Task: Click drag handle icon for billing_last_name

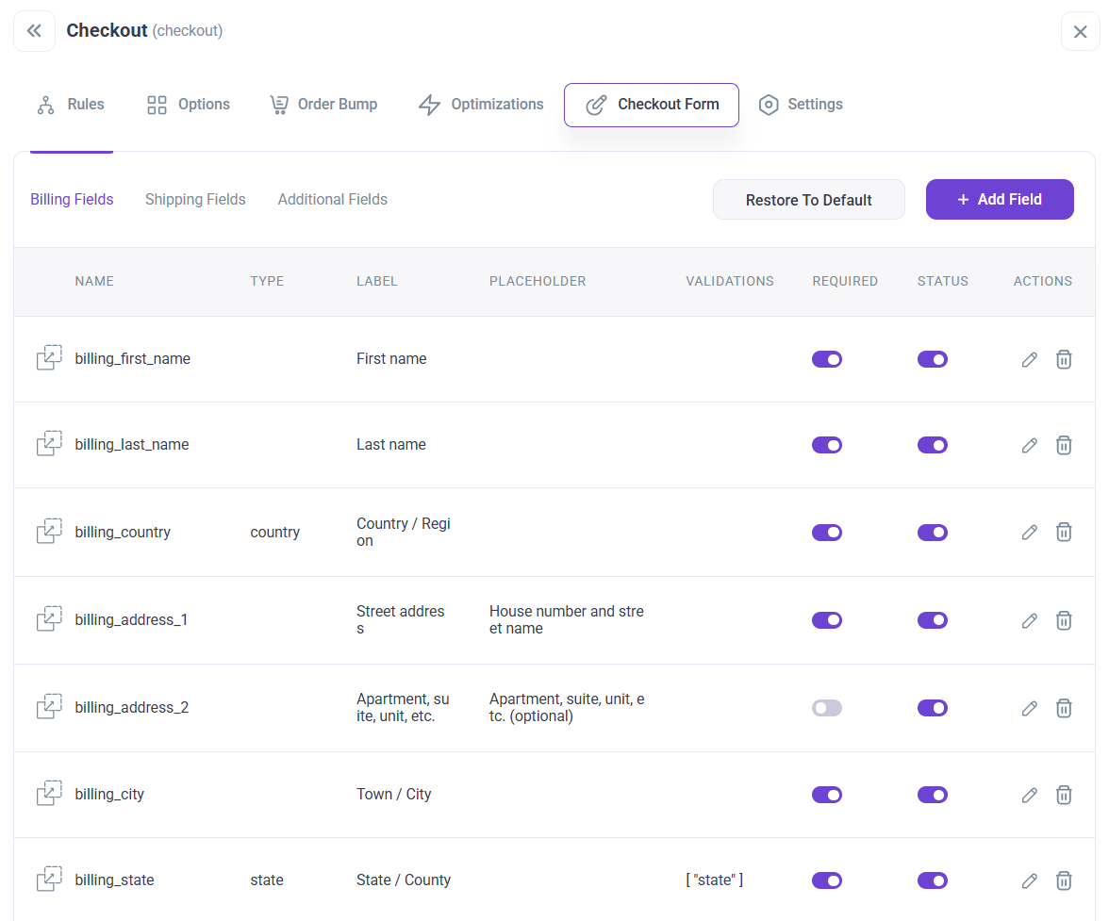Action: point(49,443)
